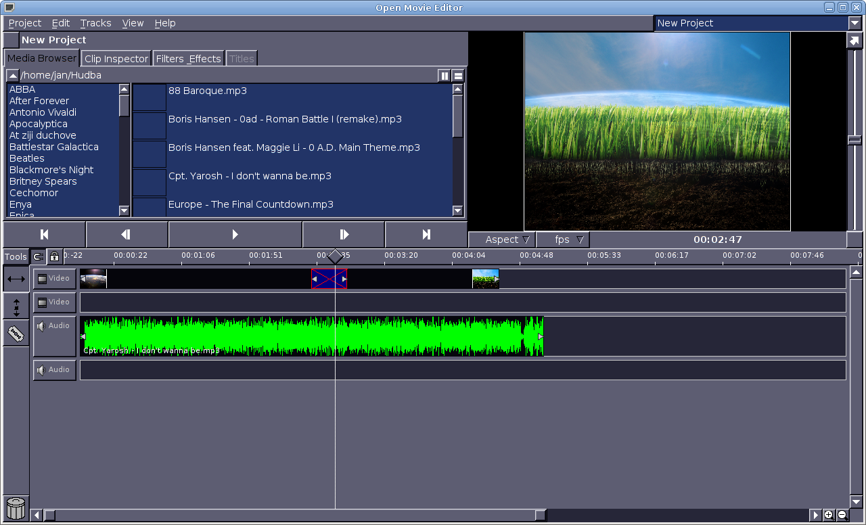
Task: Select the Blackmore's Night folder
Action: 51,170
